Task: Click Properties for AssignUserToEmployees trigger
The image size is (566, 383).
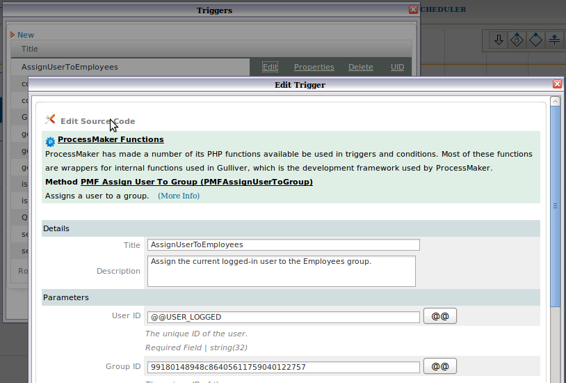Action: [x=314, y=67]
